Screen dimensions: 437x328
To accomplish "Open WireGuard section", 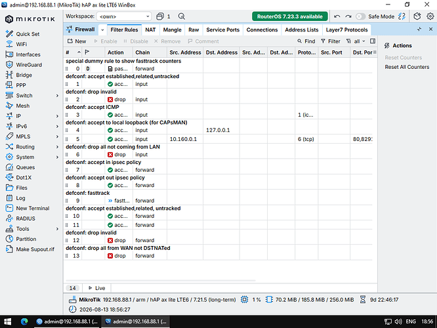I will 29,65.
